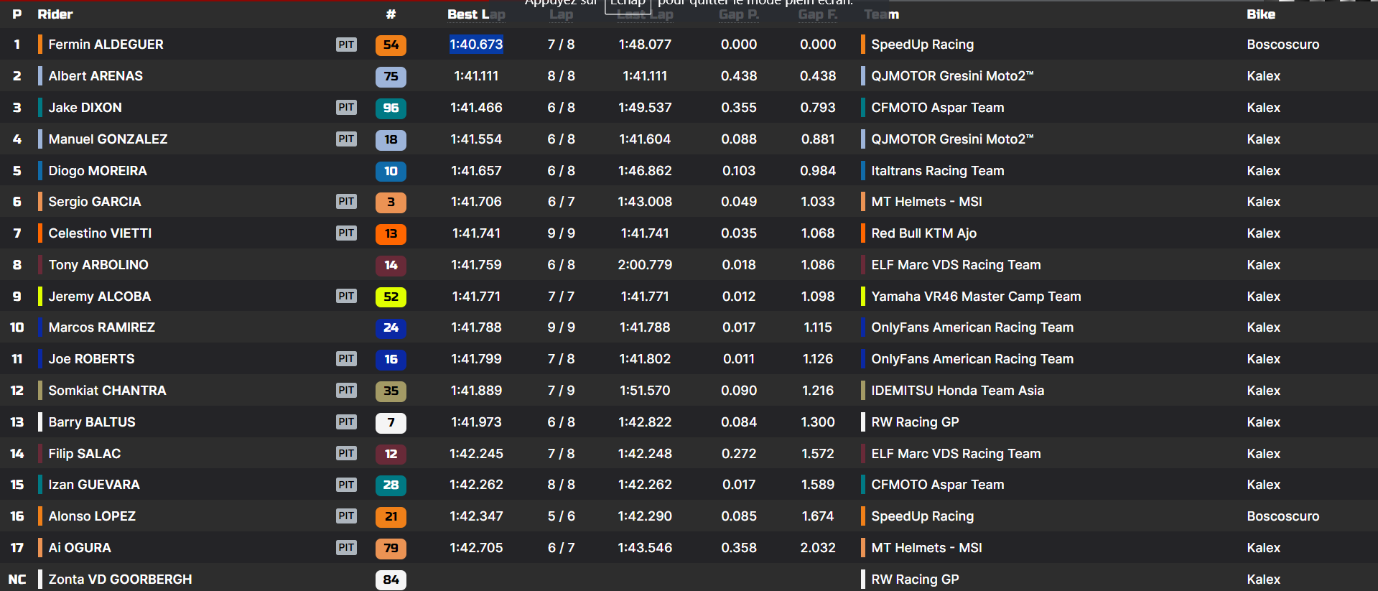Click Albert Arenas's number 75 badge
The image size is (1378, 591).
pyautogui.click(x=391, y=77)
